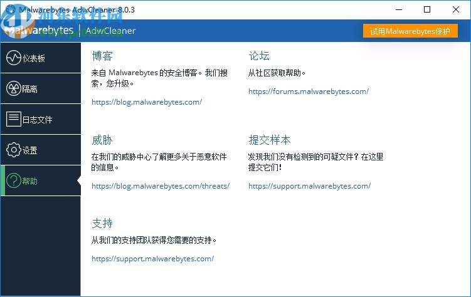Click the 支持 heading
Image resolution: width=471 pixels, height=297 pixels.
click(x=102, y=223)
